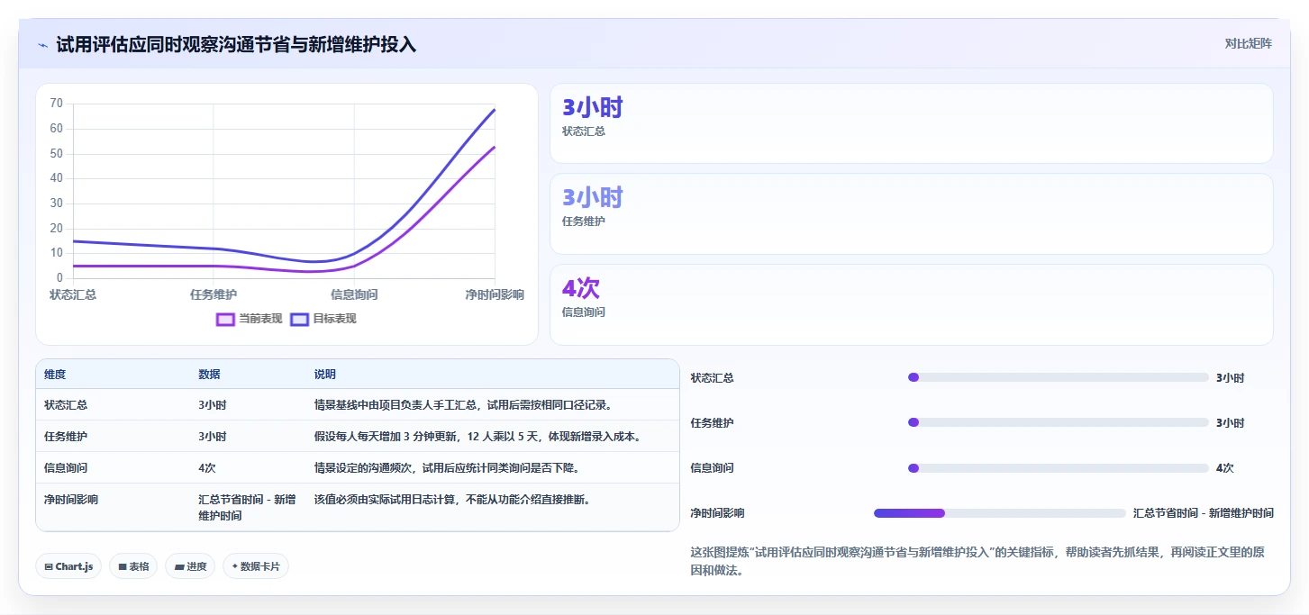Screen dimensions: 1309x615
Task: Click the 说明 table column header
Action: 324,375
